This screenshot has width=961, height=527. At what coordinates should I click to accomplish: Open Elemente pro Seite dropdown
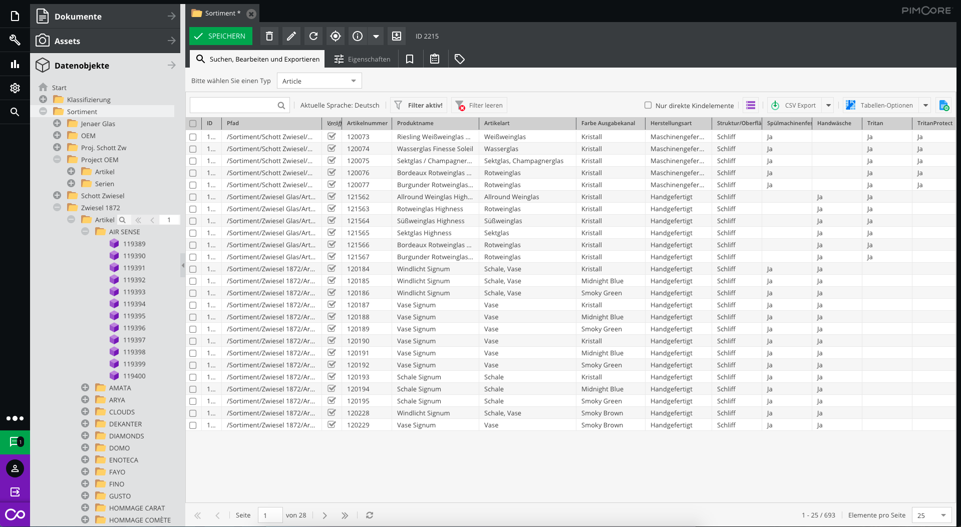[931, 515]
